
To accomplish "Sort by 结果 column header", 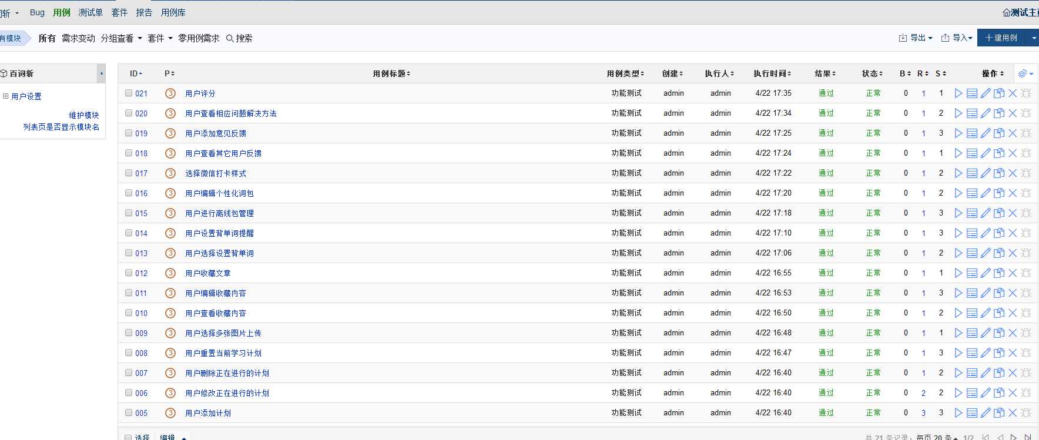I will tap(825, 73).
